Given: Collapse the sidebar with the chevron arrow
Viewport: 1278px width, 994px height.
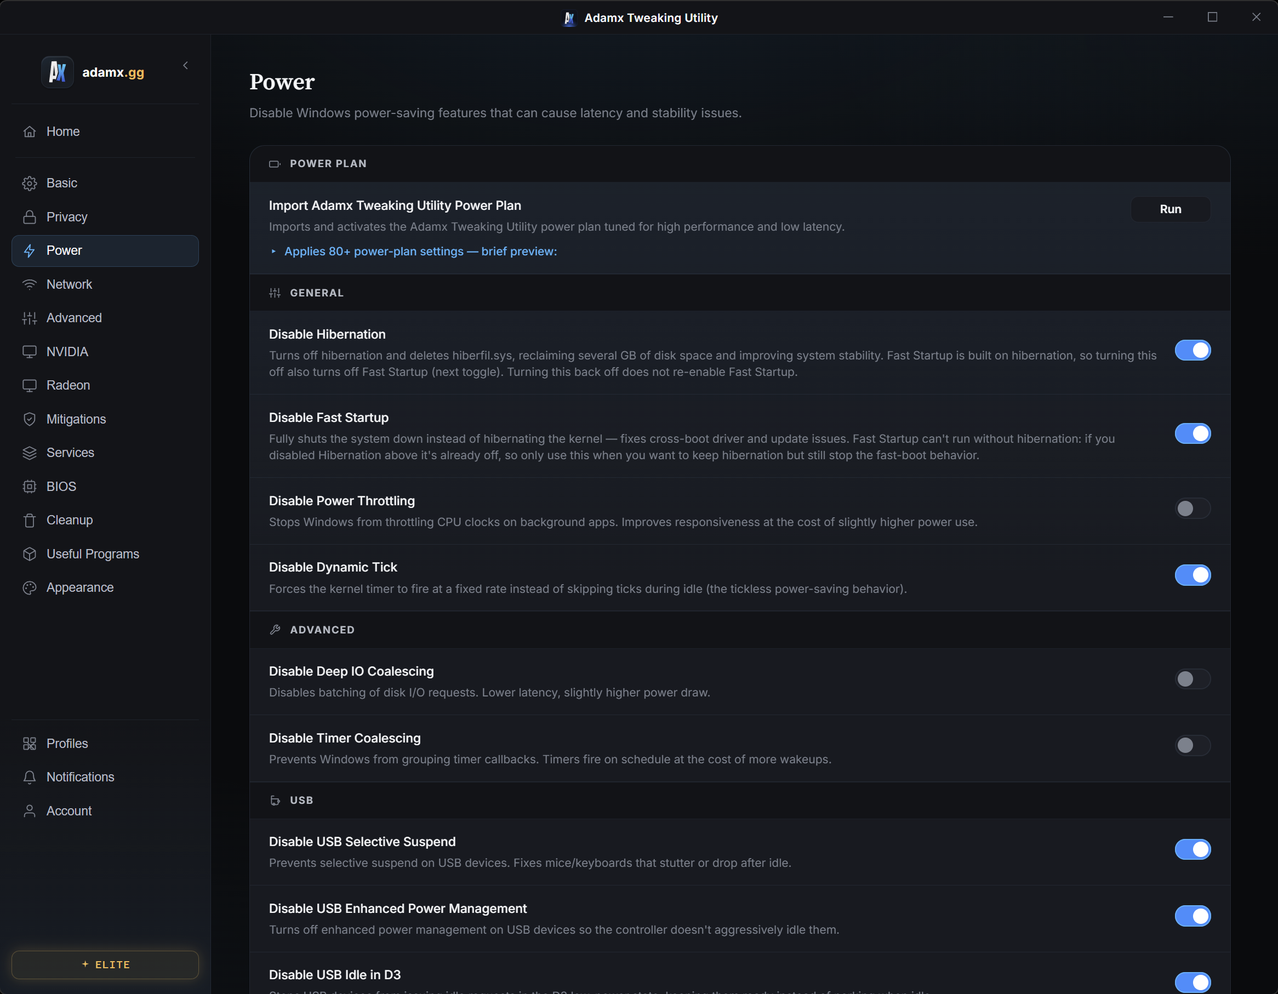Looking at the screenshot, I should (185, 66).
